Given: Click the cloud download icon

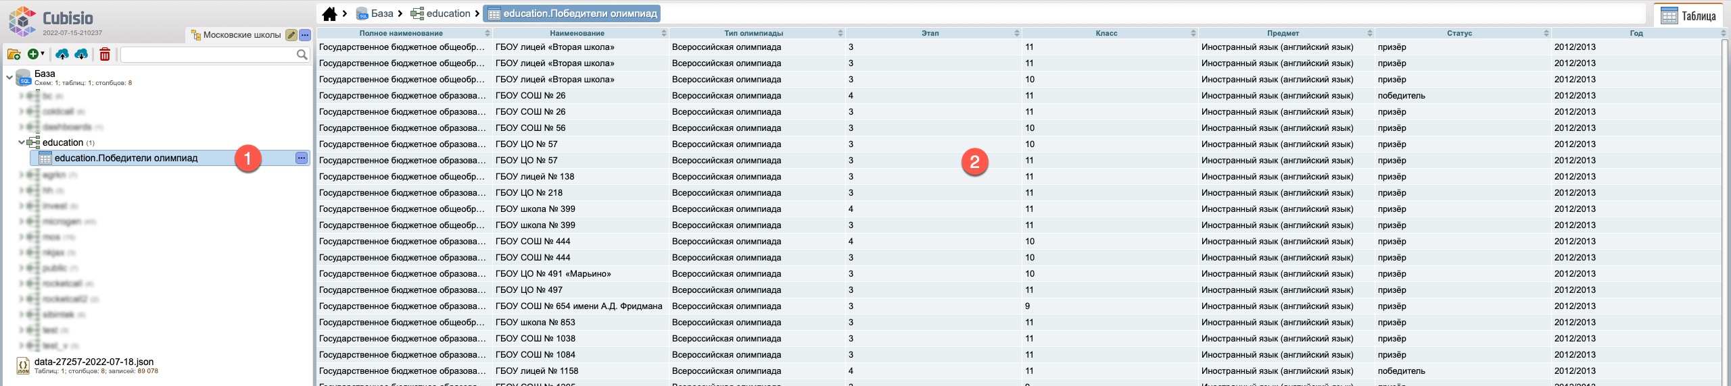Looking at the screenshot, I should (81, 55).
